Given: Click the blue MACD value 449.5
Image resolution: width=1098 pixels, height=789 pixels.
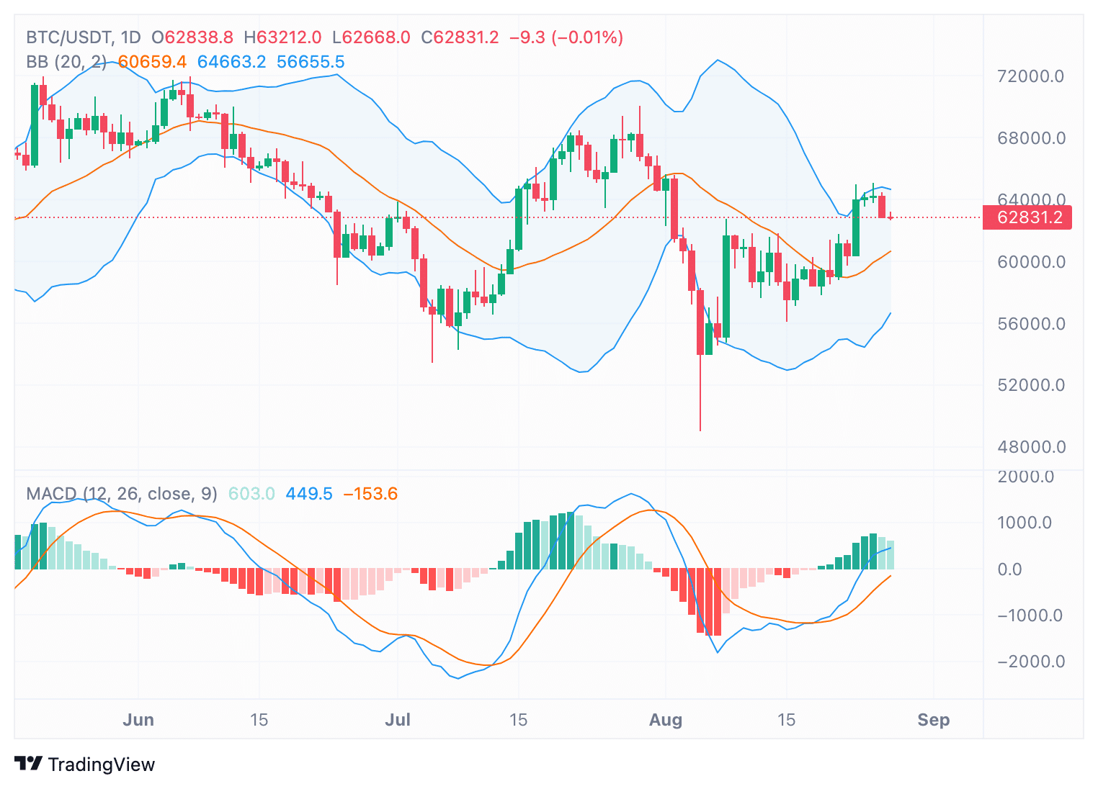Looking at the screenshot, I should pyautogui.click(x=309, y=494).
